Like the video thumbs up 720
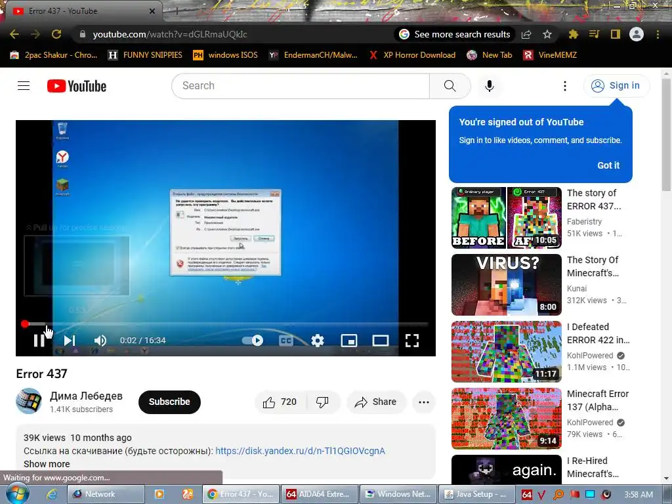This screenshot has width=672, height=504. 281,402
